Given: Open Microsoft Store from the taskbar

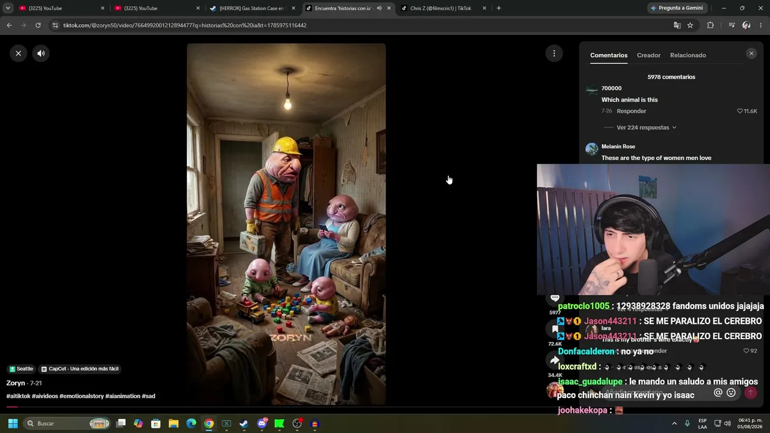Looking at the screenshot, I should [x=156, y=423].
